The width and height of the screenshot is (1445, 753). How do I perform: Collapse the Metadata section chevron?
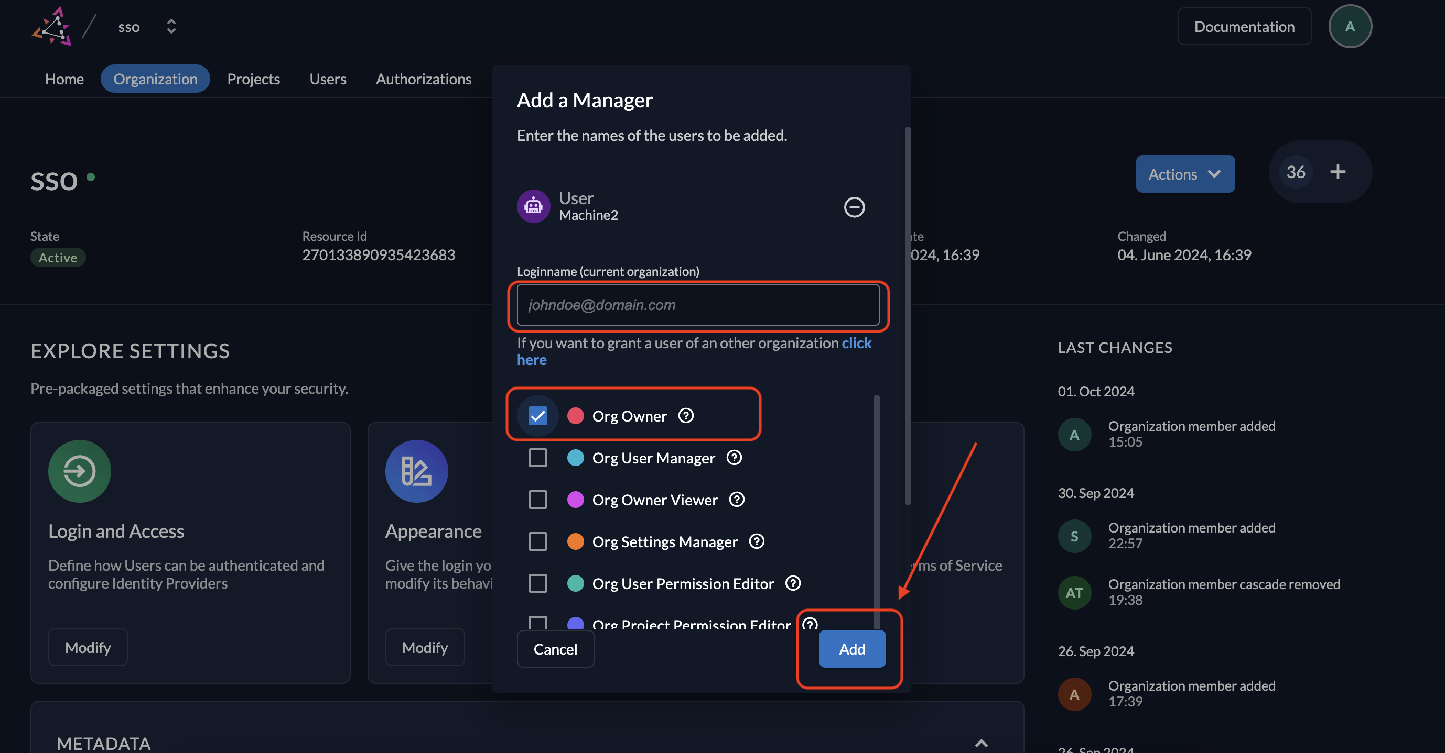pos(981,743)
